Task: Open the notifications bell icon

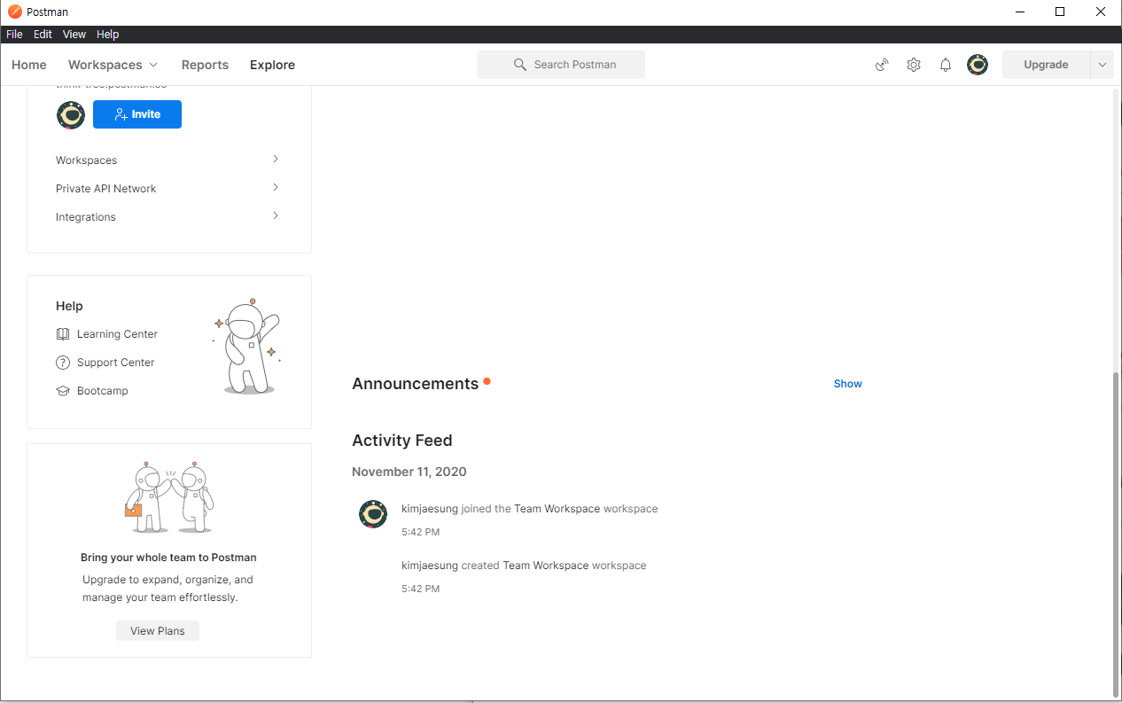Action: click(x=946, y=65)
